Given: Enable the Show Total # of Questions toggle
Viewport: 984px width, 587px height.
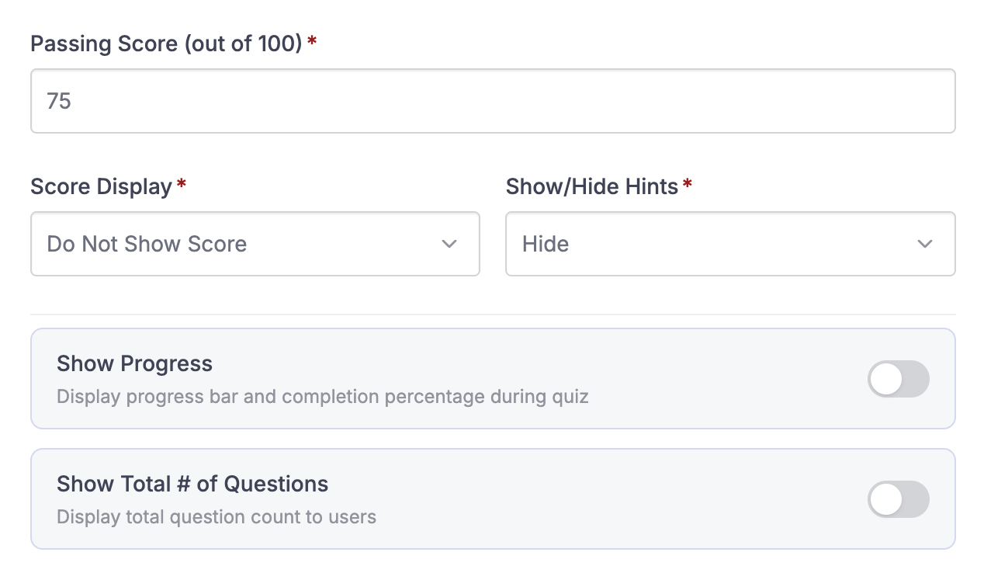Looking at the screenshot, I should [899, 499].
